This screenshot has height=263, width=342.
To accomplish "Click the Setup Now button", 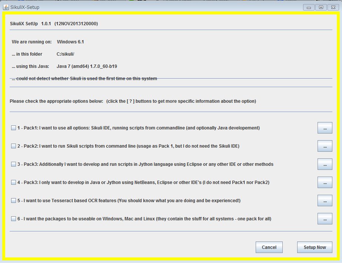I will [x=314, y=247].
